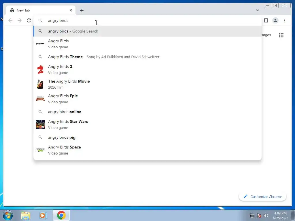Open the taskbar clock and date

tap(280, 216)
